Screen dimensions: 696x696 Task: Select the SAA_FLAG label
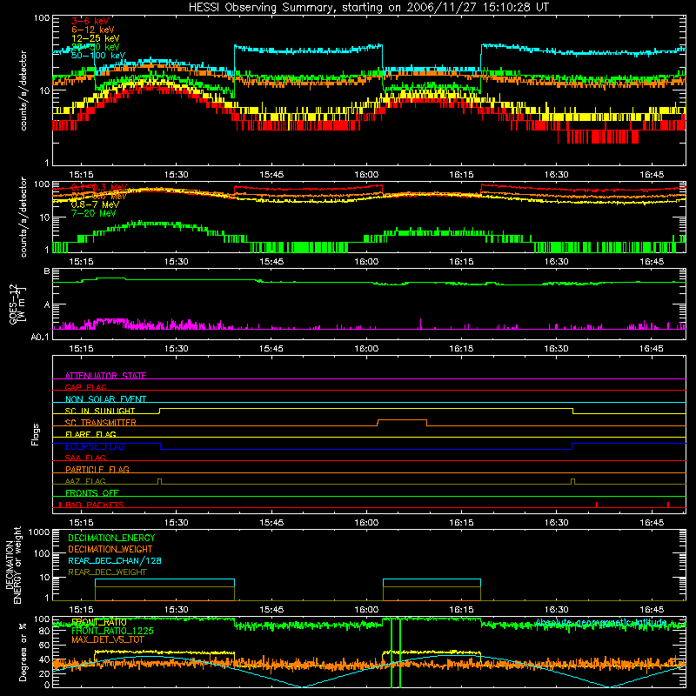(x=85, y=458)
